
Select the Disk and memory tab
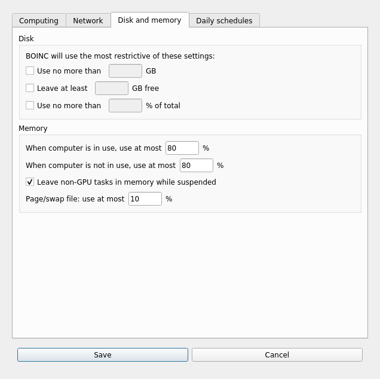tap(149, 20)
